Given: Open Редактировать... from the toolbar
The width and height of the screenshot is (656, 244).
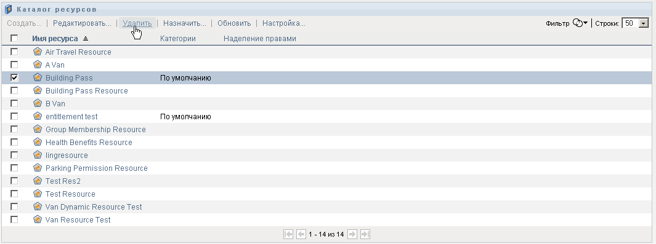Looking at the screenshot, I should click(x=82, y=23).
